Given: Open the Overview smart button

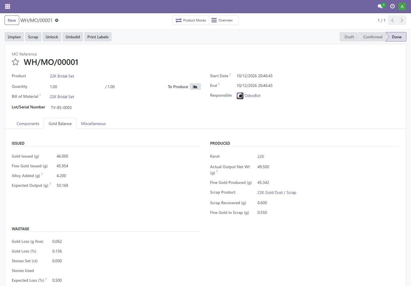Looking at the screenshot, I should click(x=223, y=20).
